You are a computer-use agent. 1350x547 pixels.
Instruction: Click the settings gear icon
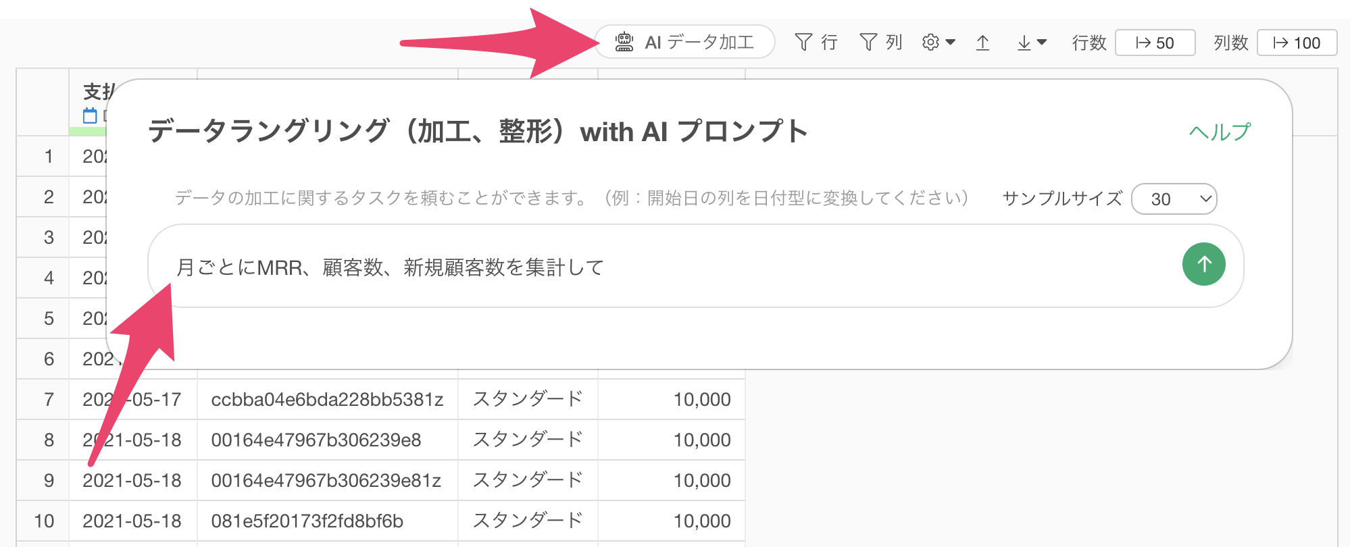click(930, 43)
